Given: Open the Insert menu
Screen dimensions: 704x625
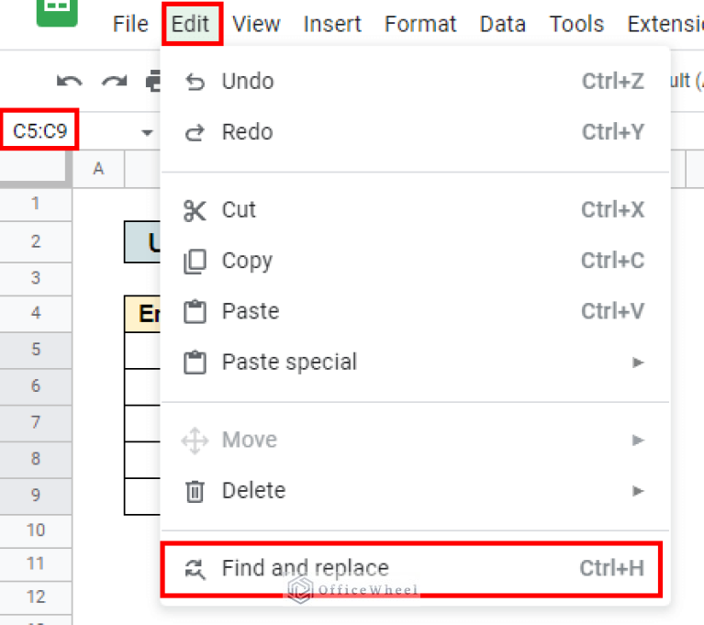Looking at the screenshot, I should [332, 24].
